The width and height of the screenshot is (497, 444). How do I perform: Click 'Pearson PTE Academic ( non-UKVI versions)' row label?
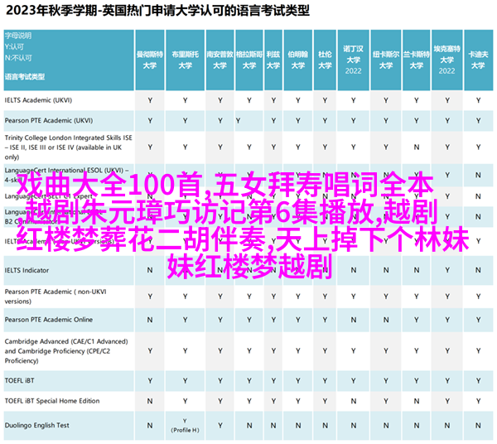[x=55, y=297]
